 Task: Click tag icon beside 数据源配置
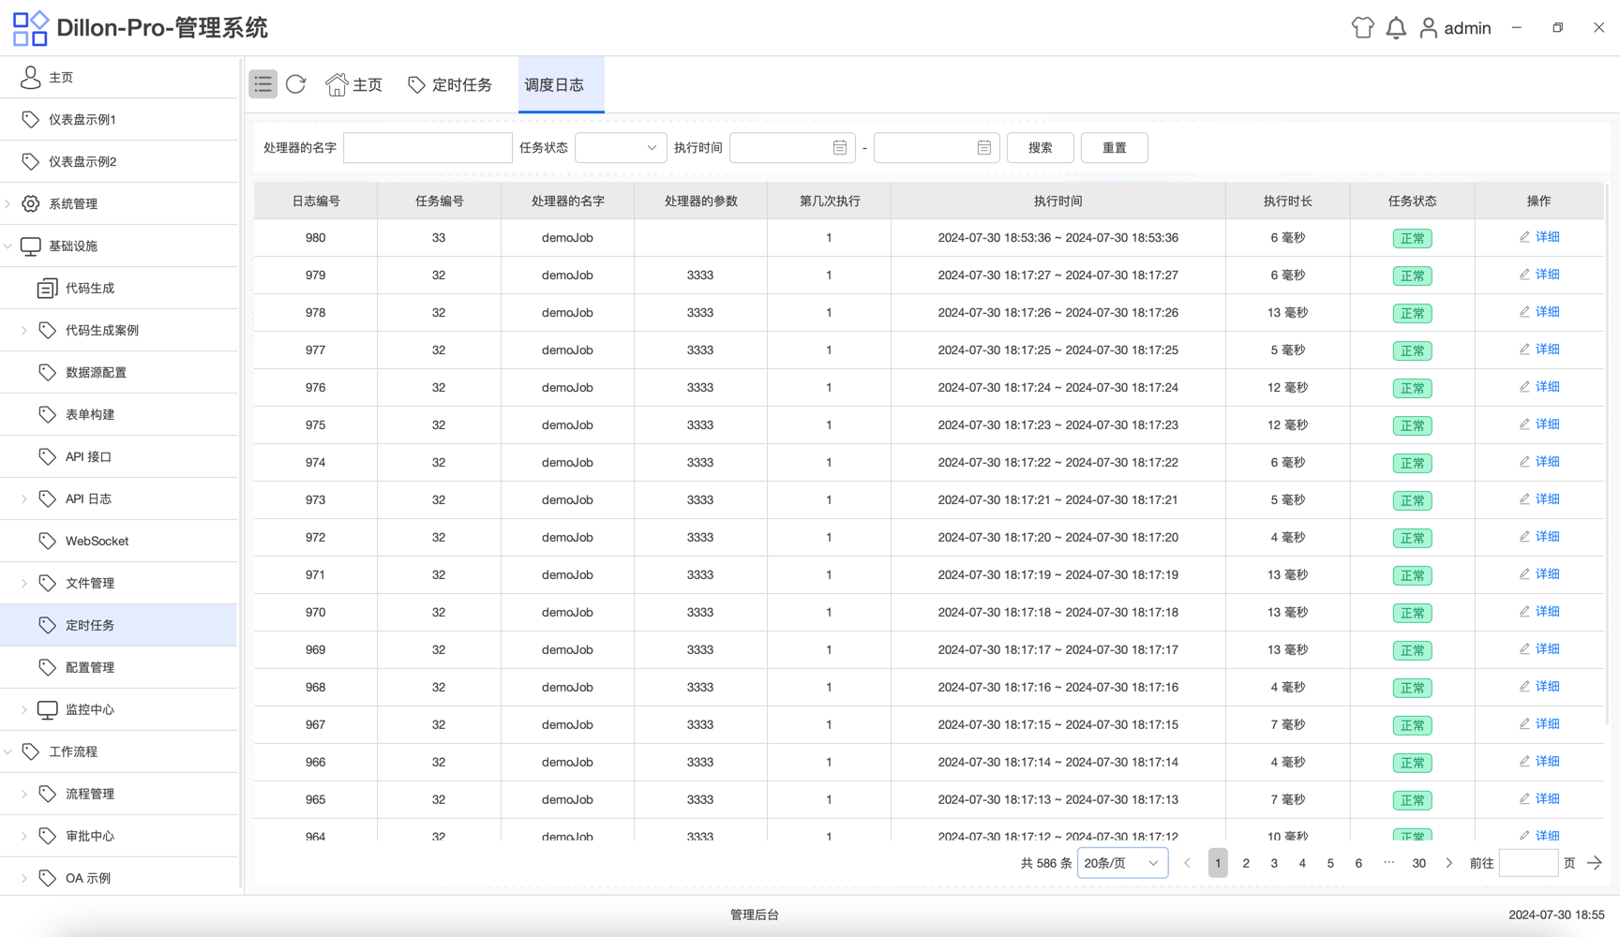coord(47,372)
